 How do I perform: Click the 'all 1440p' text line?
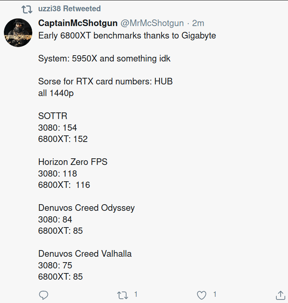(x=56, y=93)
